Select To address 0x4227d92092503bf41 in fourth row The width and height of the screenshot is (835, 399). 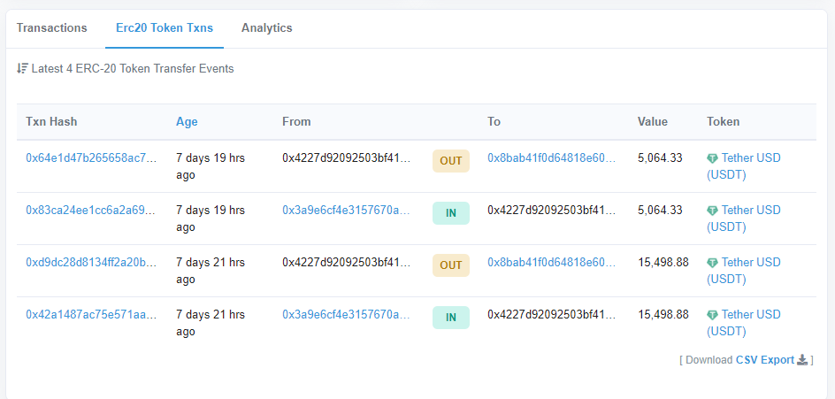[x=552, y=314]
